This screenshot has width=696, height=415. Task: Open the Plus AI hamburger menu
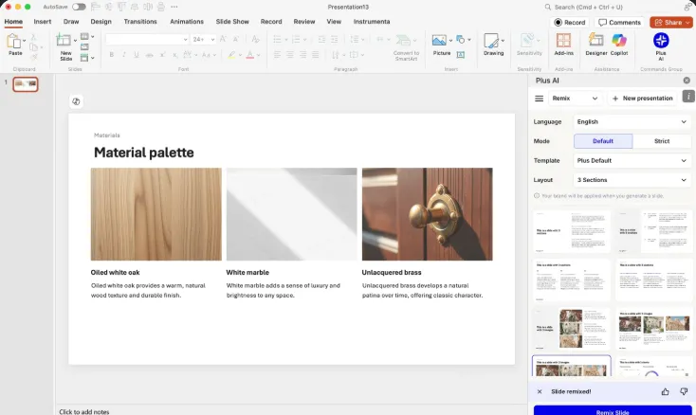point(539,99)
